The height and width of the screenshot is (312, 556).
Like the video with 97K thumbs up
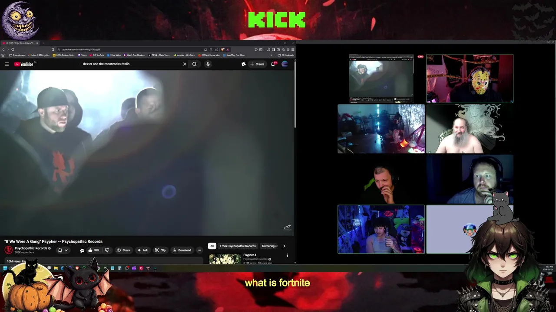point(94,250)
